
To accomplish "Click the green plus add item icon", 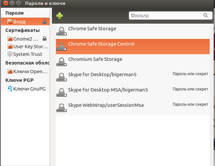I will coord(60,16).
